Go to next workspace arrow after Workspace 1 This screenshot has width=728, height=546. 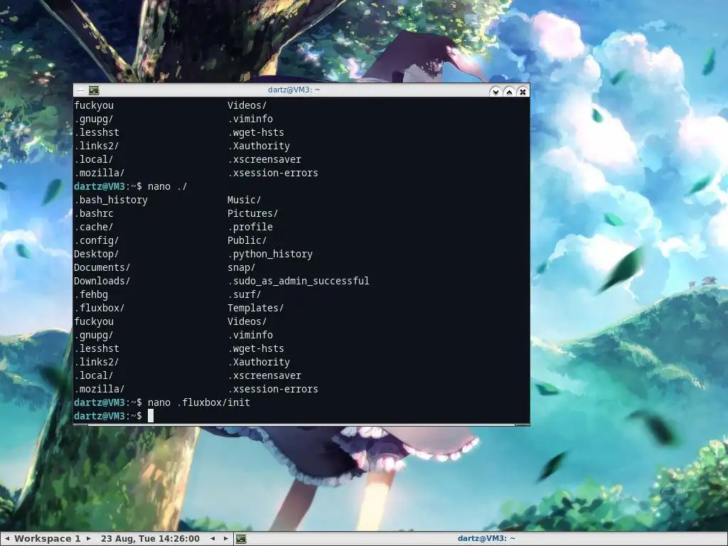point(89,539)
